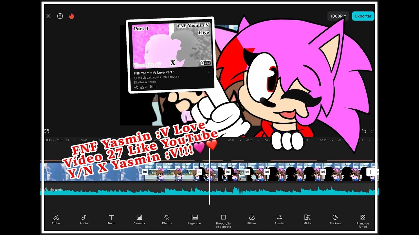Select the Plano de fundo tool

coord(362,219)
